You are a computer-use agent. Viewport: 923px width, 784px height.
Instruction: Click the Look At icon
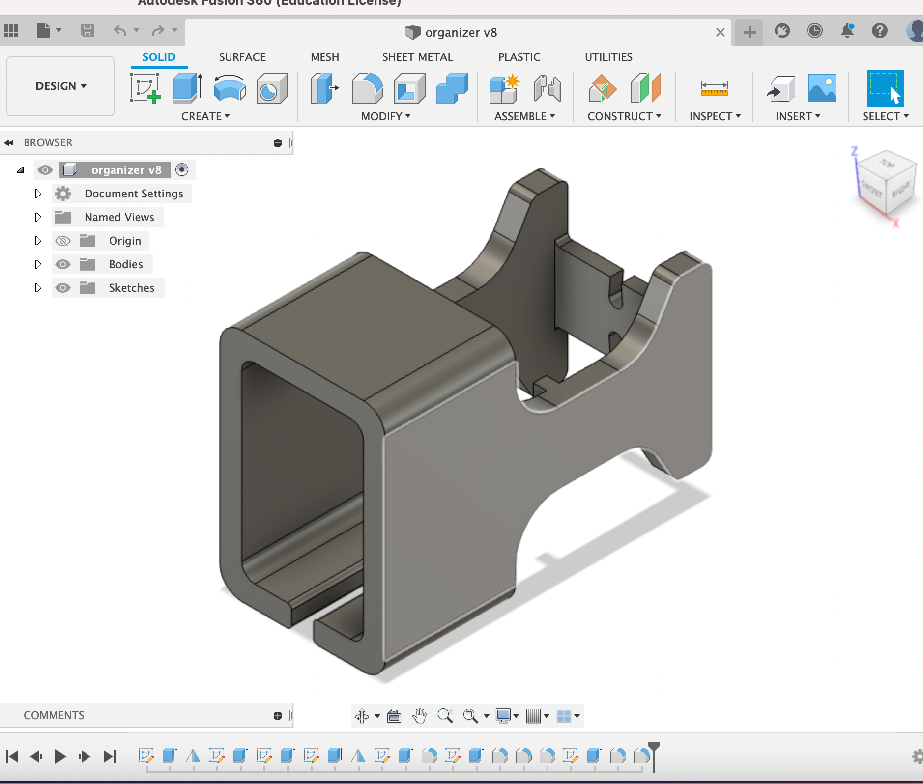tap(394, 716)
